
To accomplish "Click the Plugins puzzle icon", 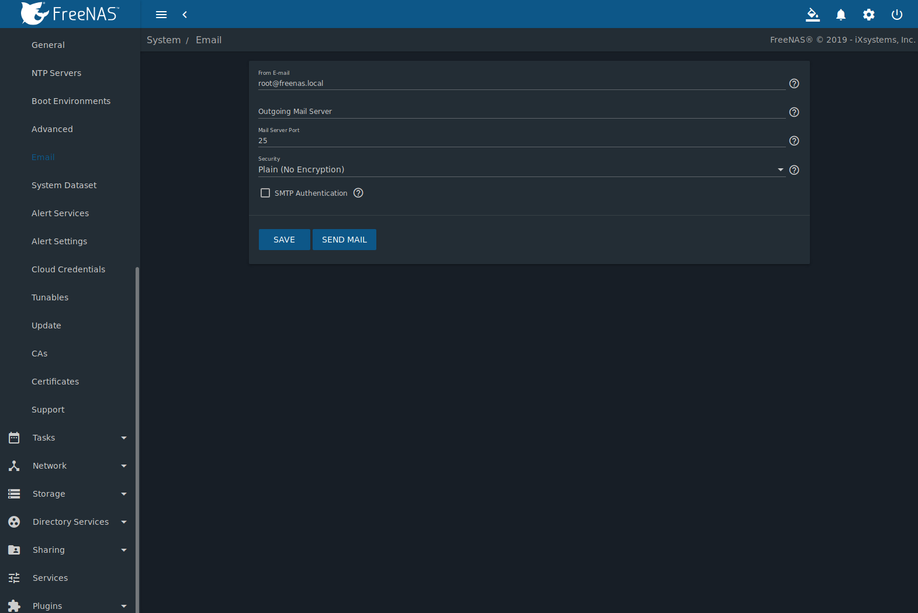I will click(x=14, y=606).
